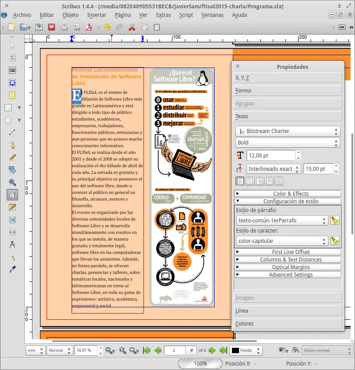Select the Insert Shape tool
This screenshot has height=370, width=355.
point(8,108)
